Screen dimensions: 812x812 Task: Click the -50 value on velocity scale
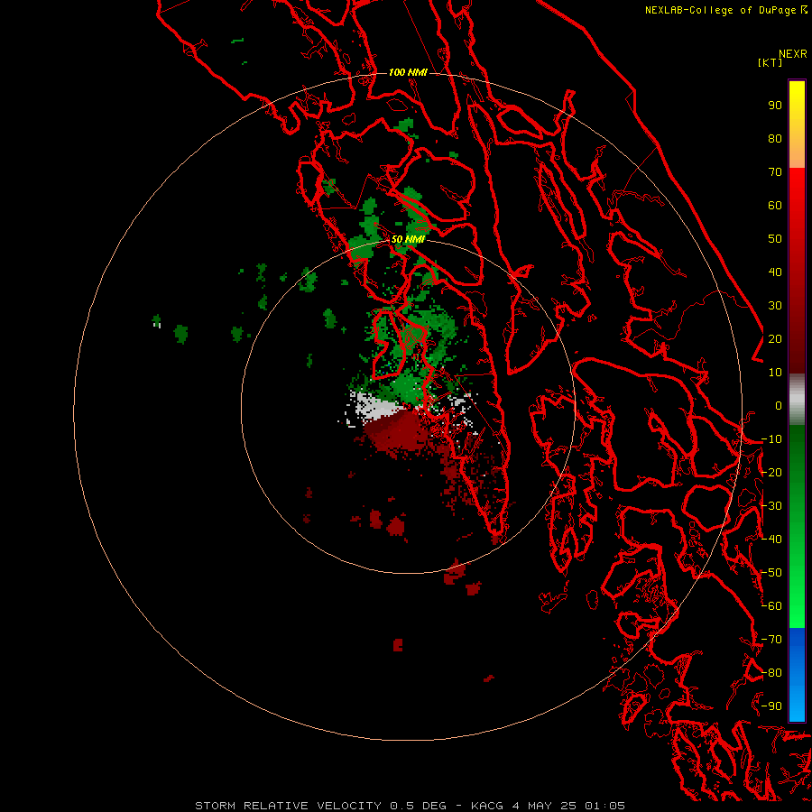click(771, 573)
